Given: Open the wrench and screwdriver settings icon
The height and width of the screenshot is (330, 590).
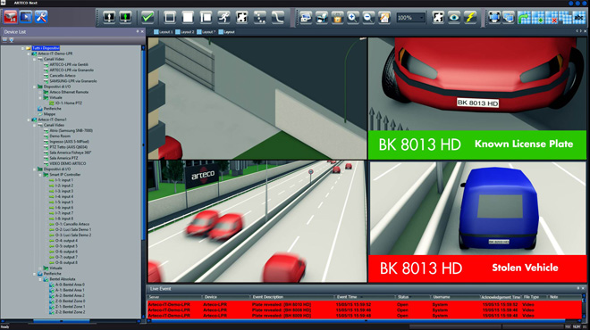Looking at the screenshot, I should (41, 17).
